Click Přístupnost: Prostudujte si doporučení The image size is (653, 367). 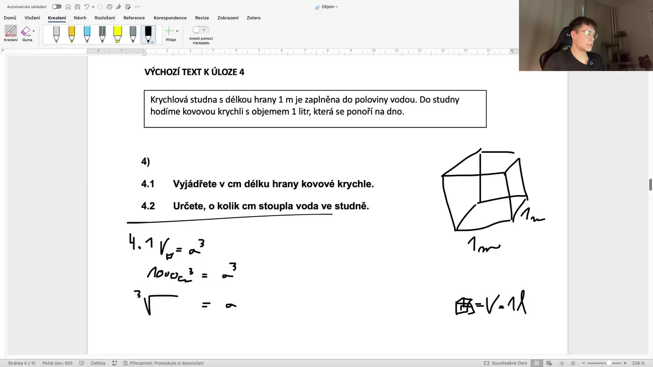tap(163, 363)
